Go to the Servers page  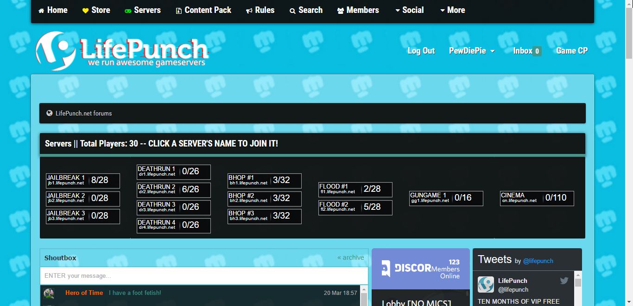pos(143,10)
